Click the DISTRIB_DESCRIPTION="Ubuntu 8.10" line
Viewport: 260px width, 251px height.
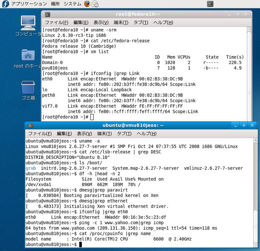tap(67, 157)
